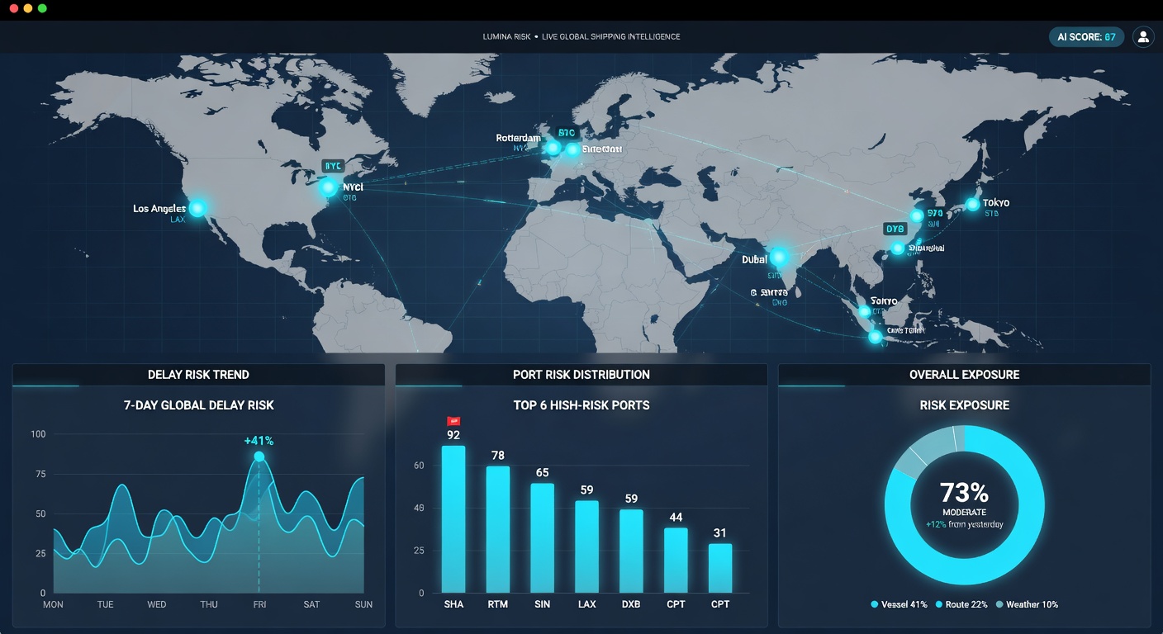
Task: Select the Overall Exposure panel header
Action: click(x=964, y=375)
